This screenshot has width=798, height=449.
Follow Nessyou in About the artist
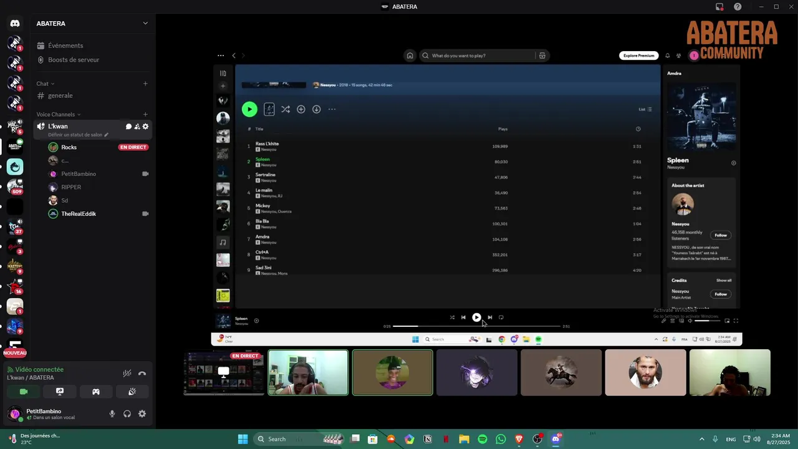(x=721, y=235)
